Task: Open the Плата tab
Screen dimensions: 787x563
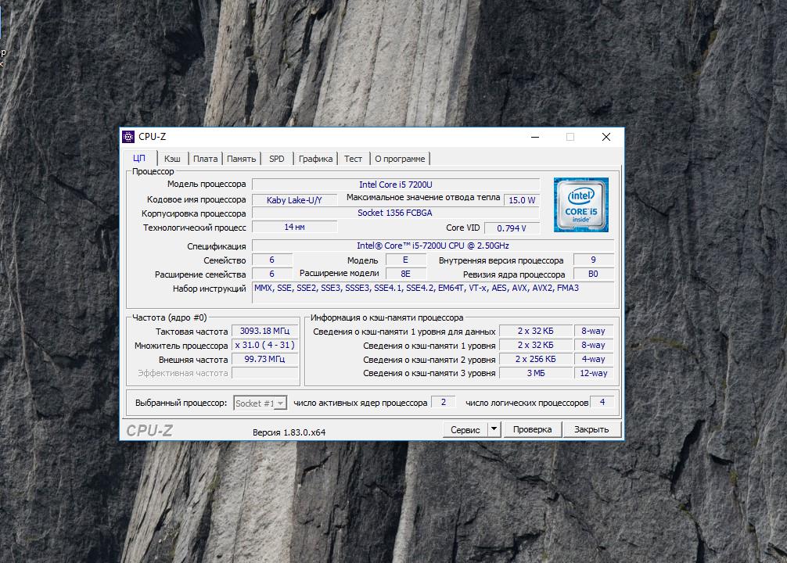Action: coord(205,159)
